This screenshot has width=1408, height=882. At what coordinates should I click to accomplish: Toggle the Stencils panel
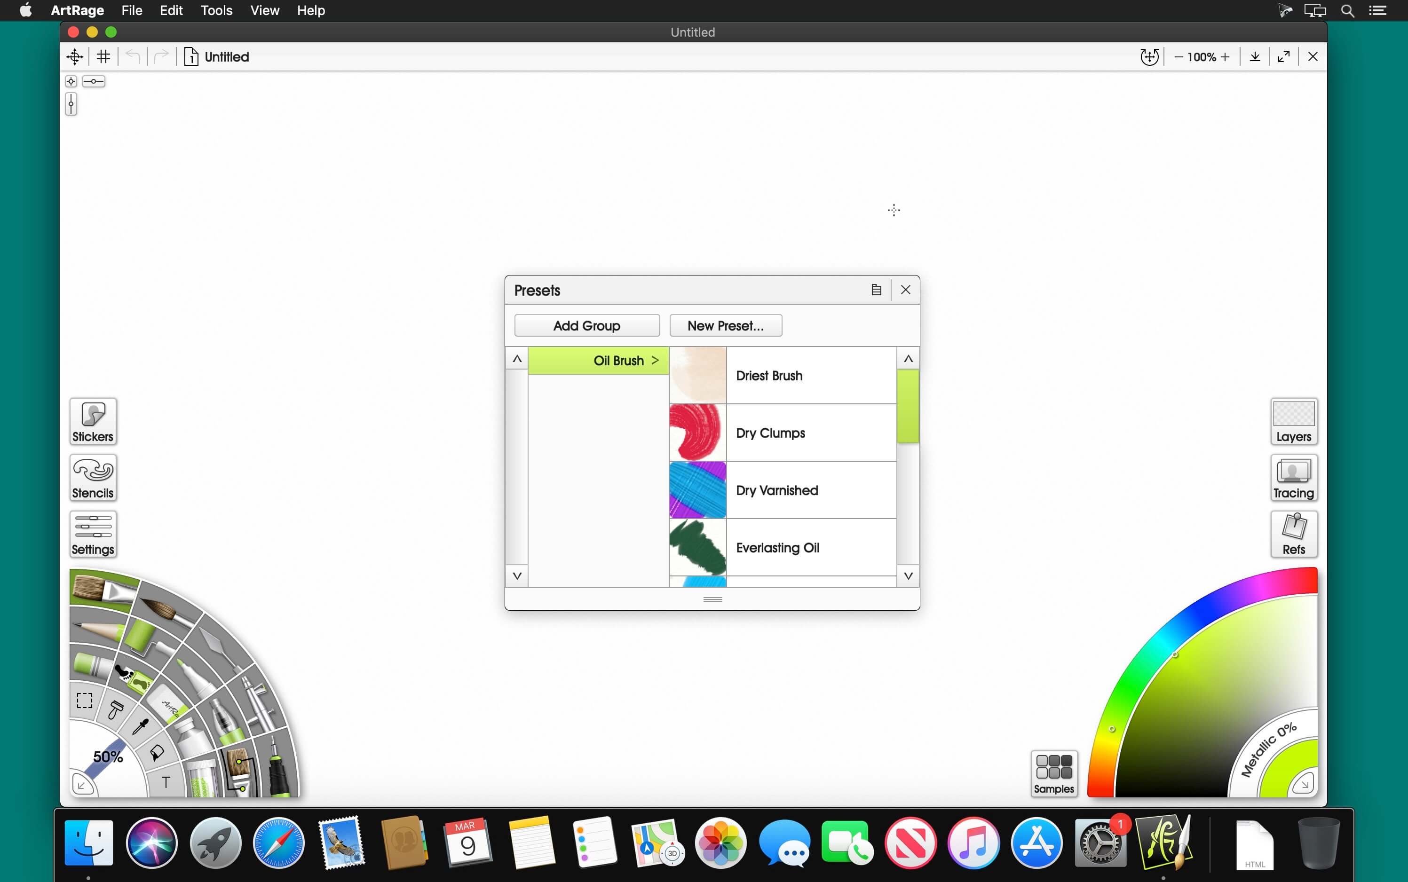(93, 478)
